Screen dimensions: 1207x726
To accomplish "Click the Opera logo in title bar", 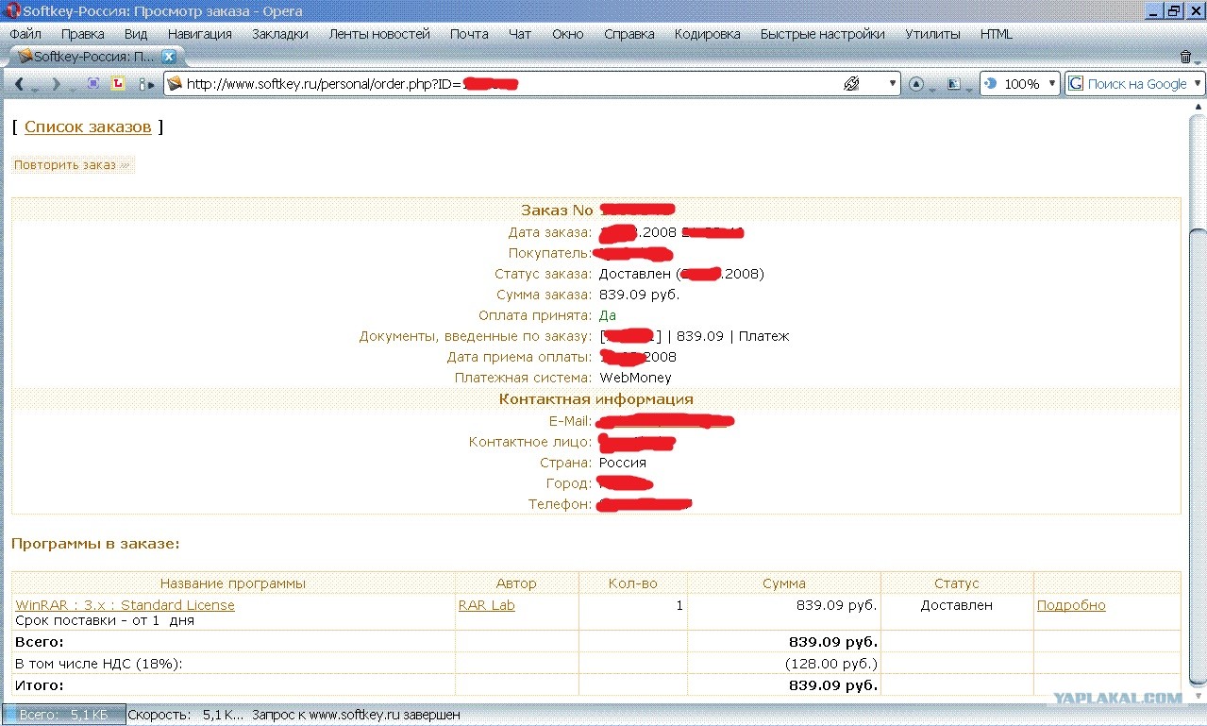I will point(12,10).
